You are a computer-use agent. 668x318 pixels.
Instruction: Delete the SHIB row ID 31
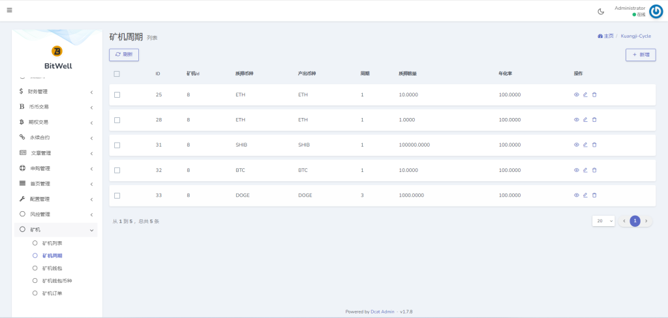click(x=594, y=145)
